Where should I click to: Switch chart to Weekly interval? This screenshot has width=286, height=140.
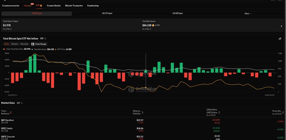[x=15, y=44]
